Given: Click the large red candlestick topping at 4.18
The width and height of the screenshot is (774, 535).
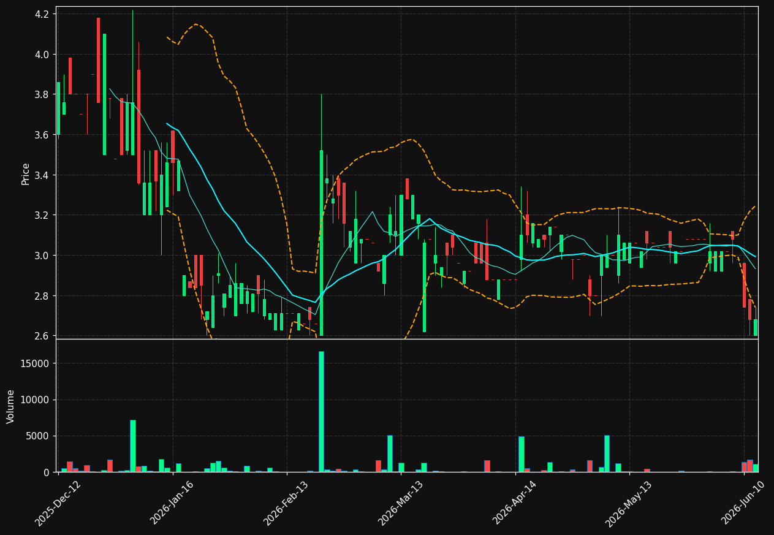Looking at the screenshot, I should [x=98, y=60].
